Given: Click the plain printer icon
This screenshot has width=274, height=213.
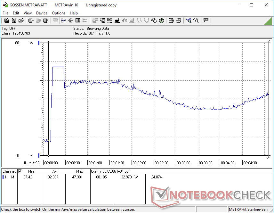Looking at the screenshot, I should click(x=178, y=20).
